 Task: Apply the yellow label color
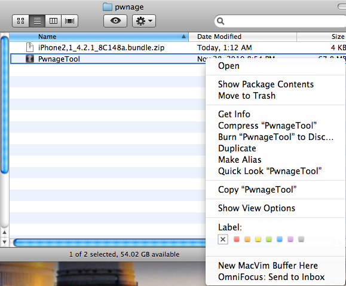pos(258,239)
